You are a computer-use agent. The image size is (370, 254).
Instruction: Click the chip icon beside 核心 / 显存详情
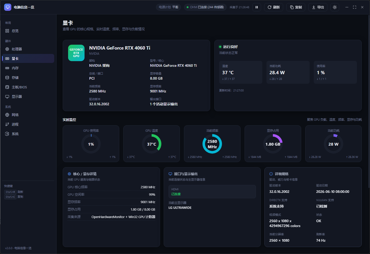tap(69, 174)
